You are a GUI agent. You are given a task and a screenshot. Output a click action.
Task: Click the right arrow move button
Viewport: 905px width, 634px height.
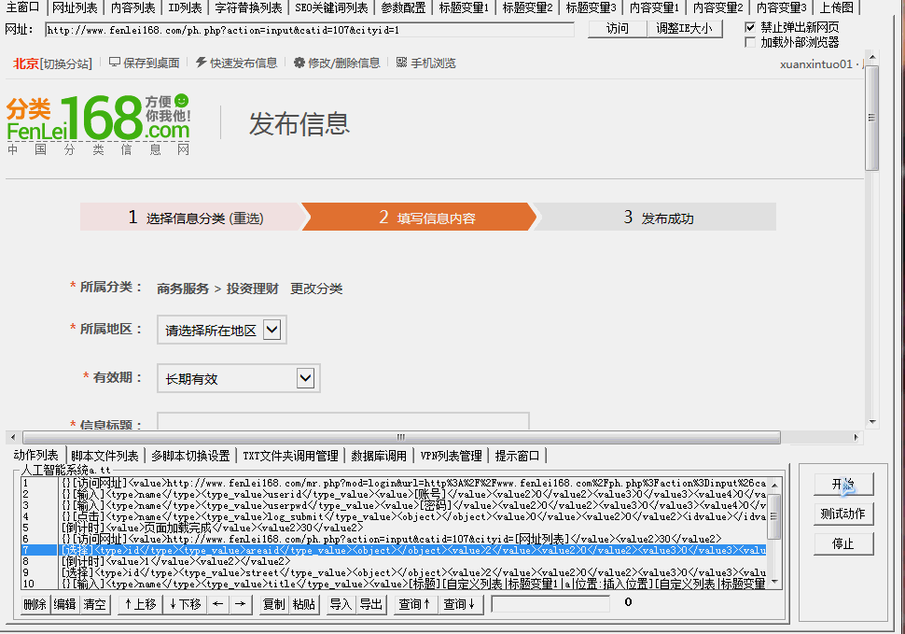click(x=240, y=604)
